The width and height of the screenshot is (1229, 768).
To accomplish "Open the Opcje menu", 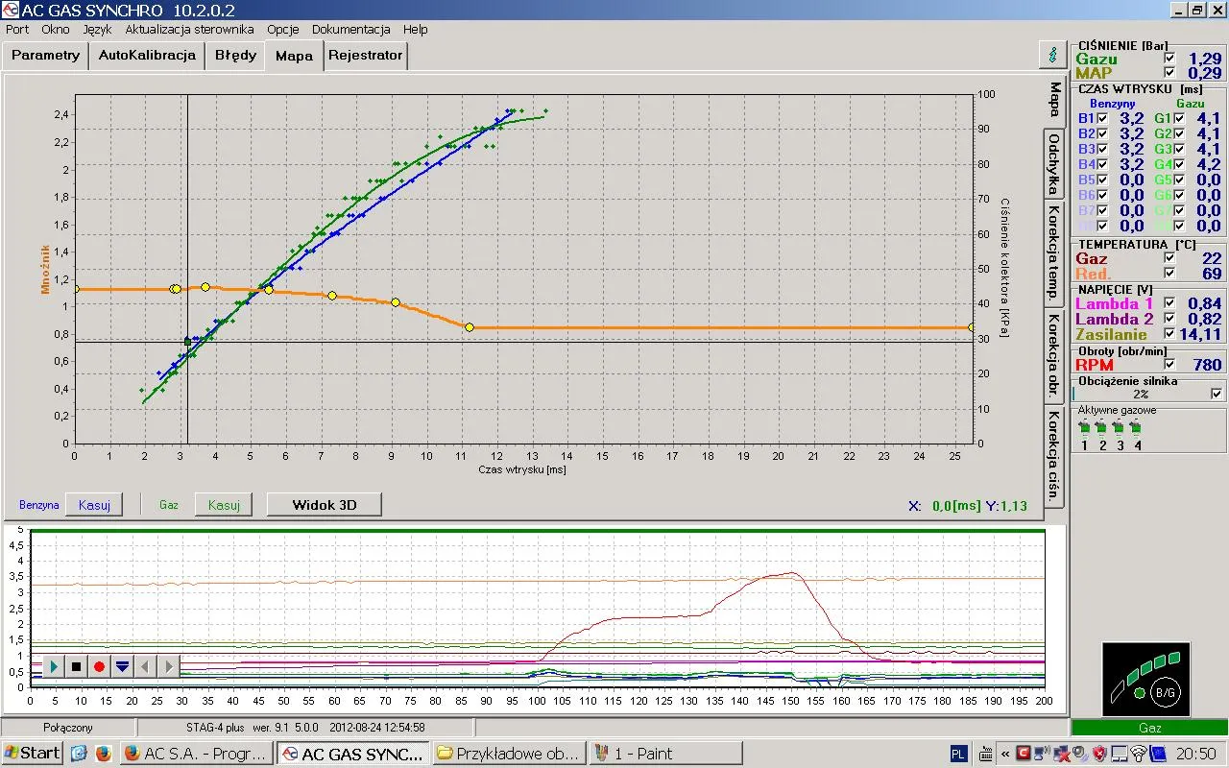I will (283, 30).
